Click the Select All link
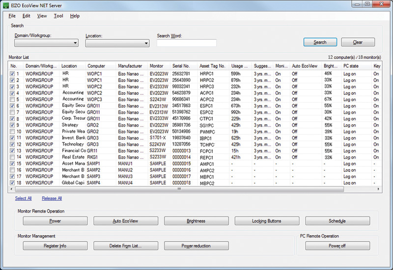 pos(23,198)
